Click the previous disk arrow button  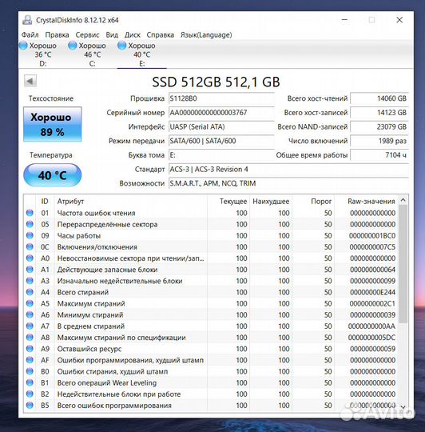[x=30, y=81]
